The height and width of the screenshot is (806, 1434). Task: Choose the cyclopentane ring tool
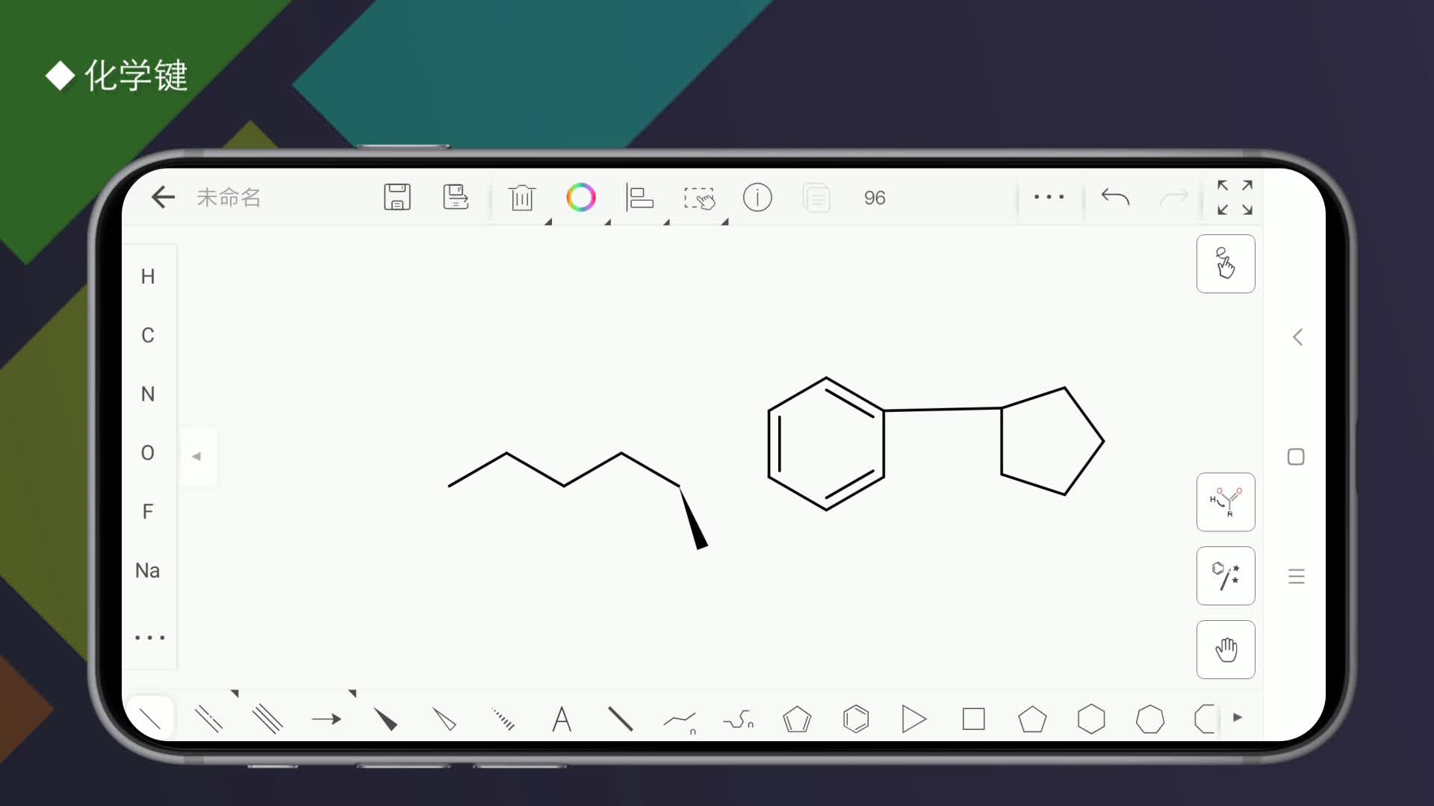(1032, 719)
